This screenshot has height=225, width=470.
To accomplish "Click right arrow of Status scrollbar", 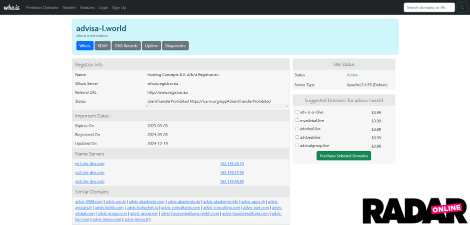I will click(x=287, y=106).
